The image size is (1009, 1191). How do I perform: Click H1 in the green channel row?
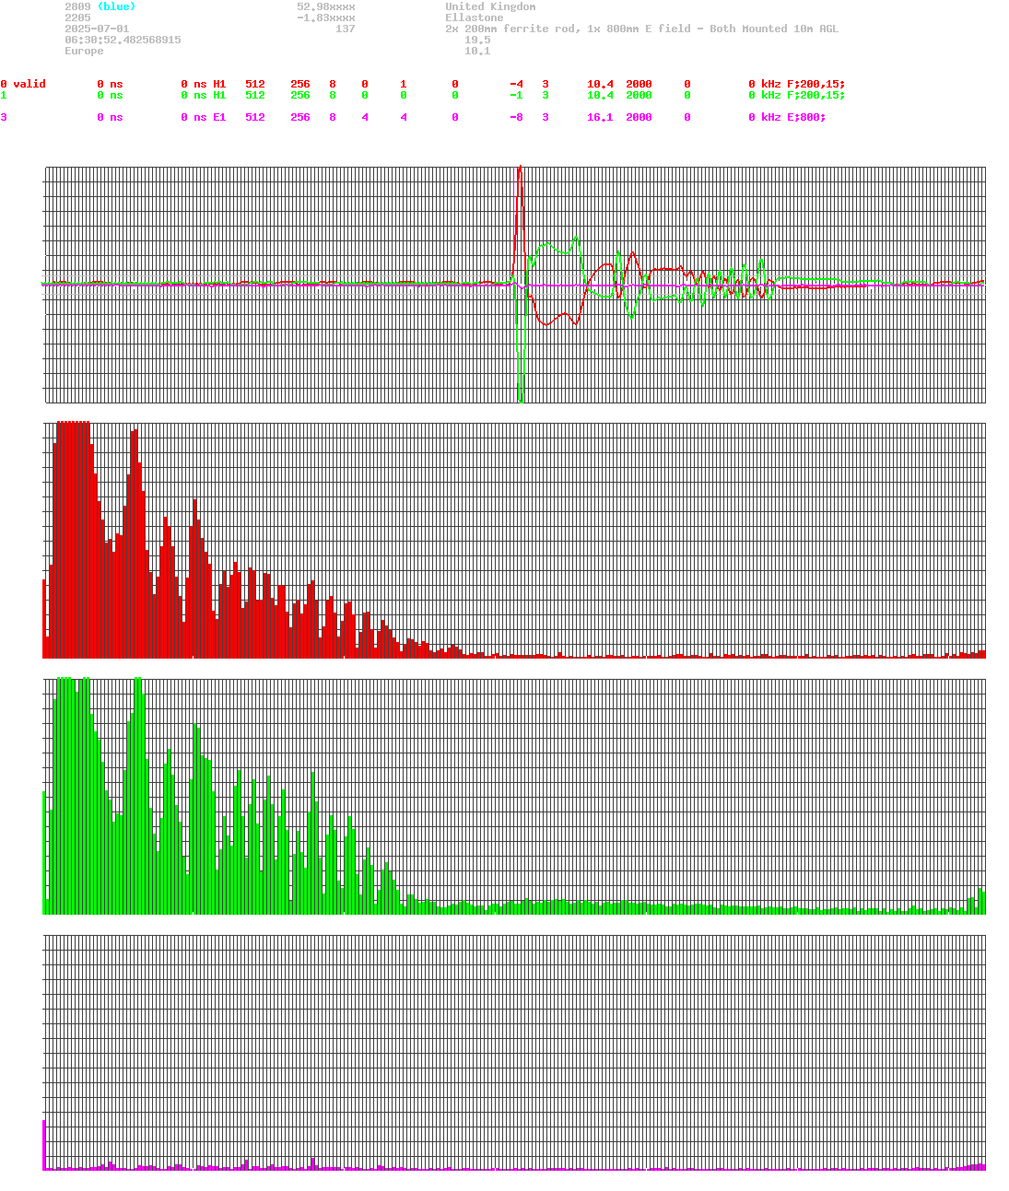click(219, 95)
